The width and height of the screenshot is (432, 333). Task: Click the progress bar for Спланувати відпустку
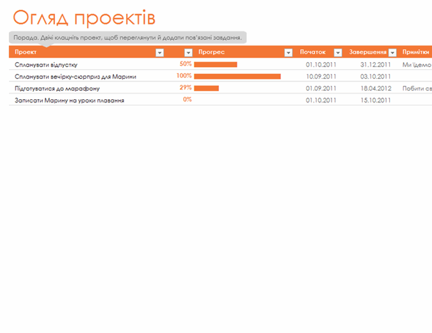[216, 65]
